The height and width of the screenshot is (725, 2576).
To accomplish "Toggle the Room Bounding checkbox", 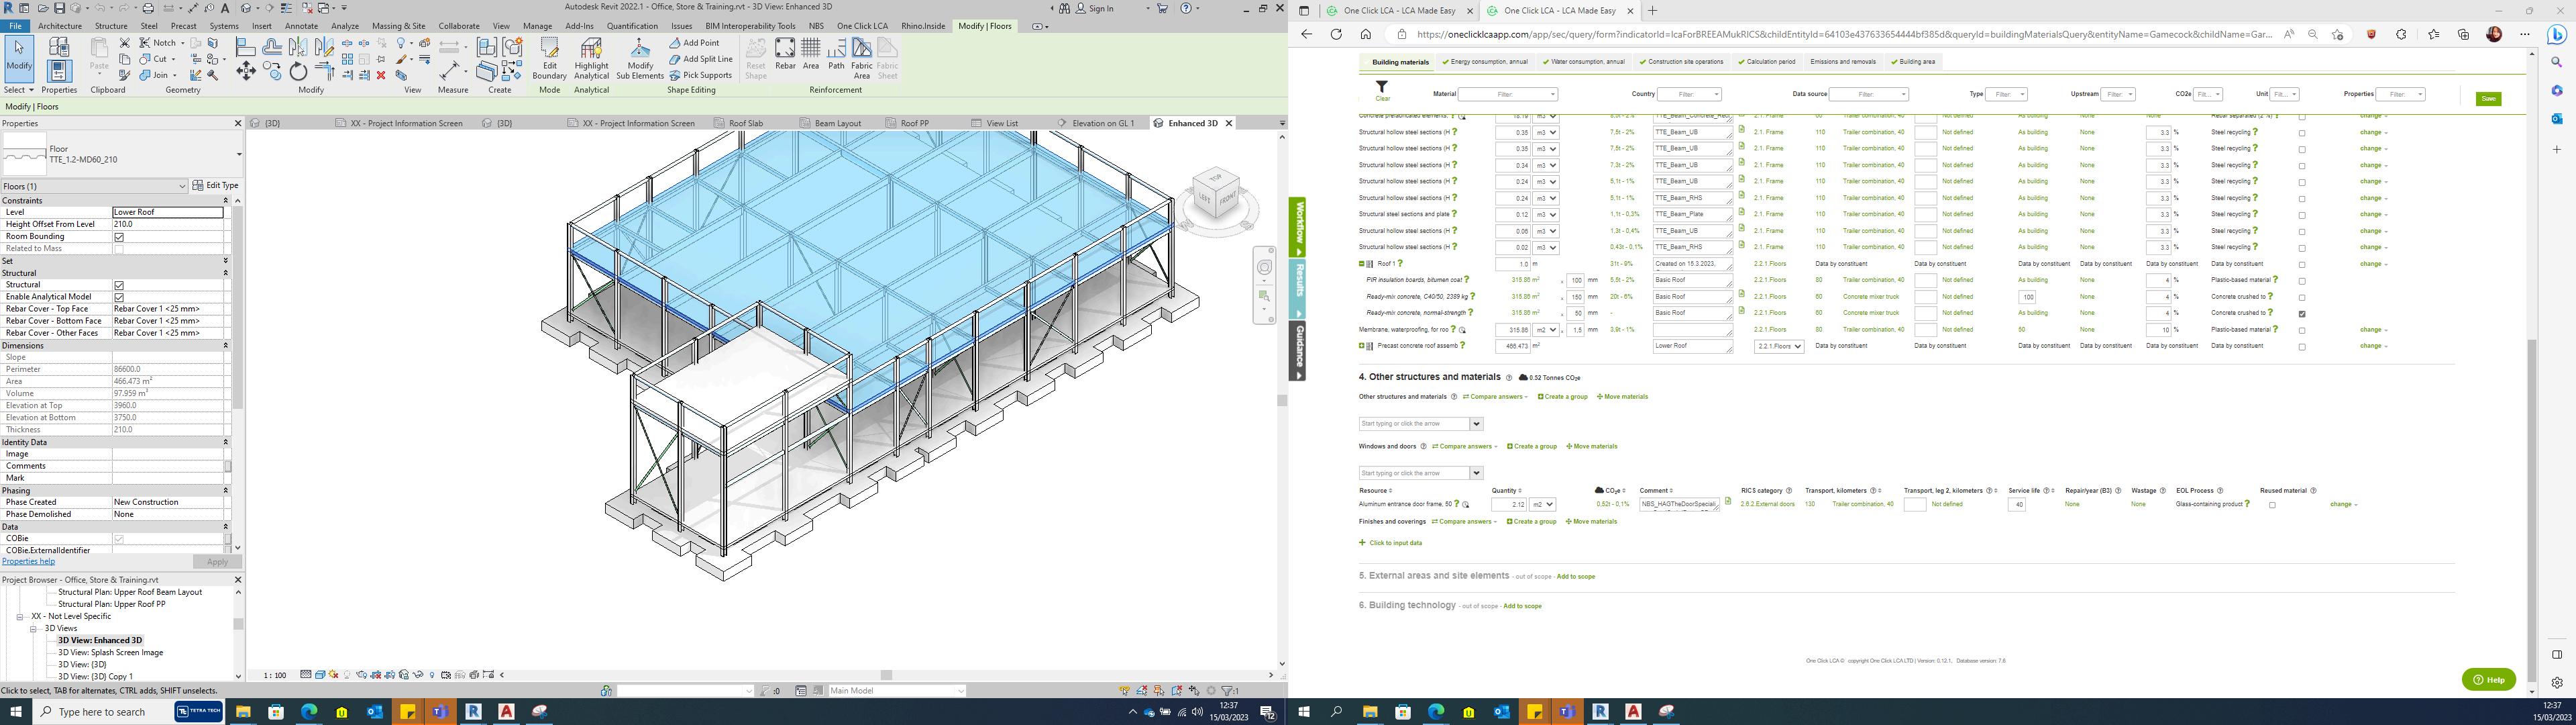I will (119, 236).
